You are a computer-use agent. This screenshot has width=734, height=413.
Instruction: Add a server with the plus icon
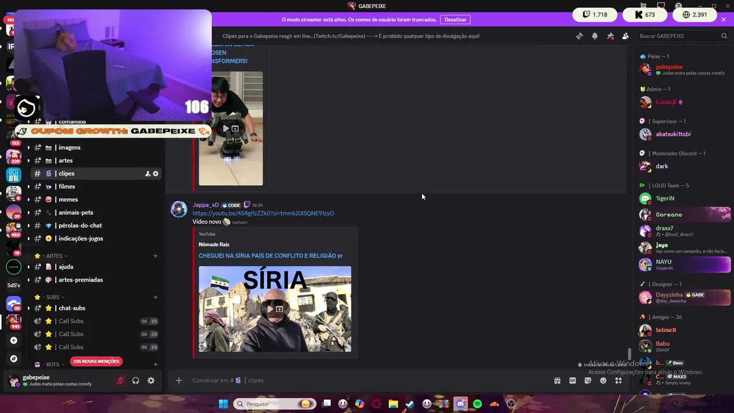(14, 340)
